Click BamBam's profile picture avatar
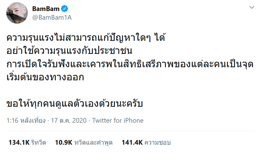This screenshot has height=152, width=259. (x=17, y=13)
